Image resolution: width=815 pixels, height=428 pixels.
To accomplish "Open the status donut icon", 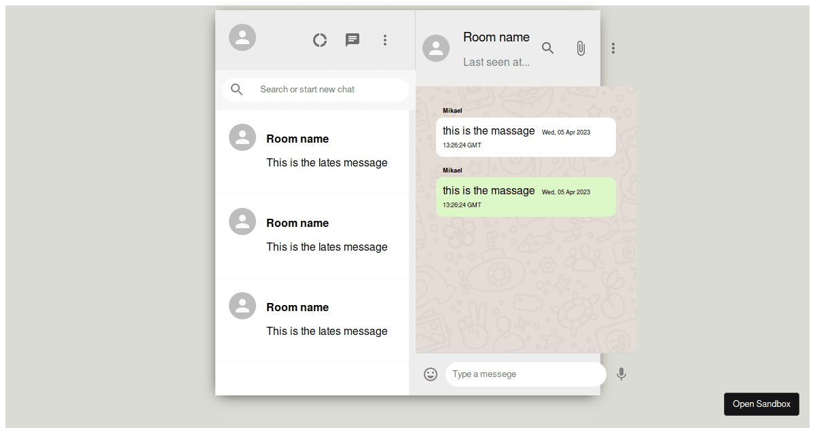I will 320,40.
